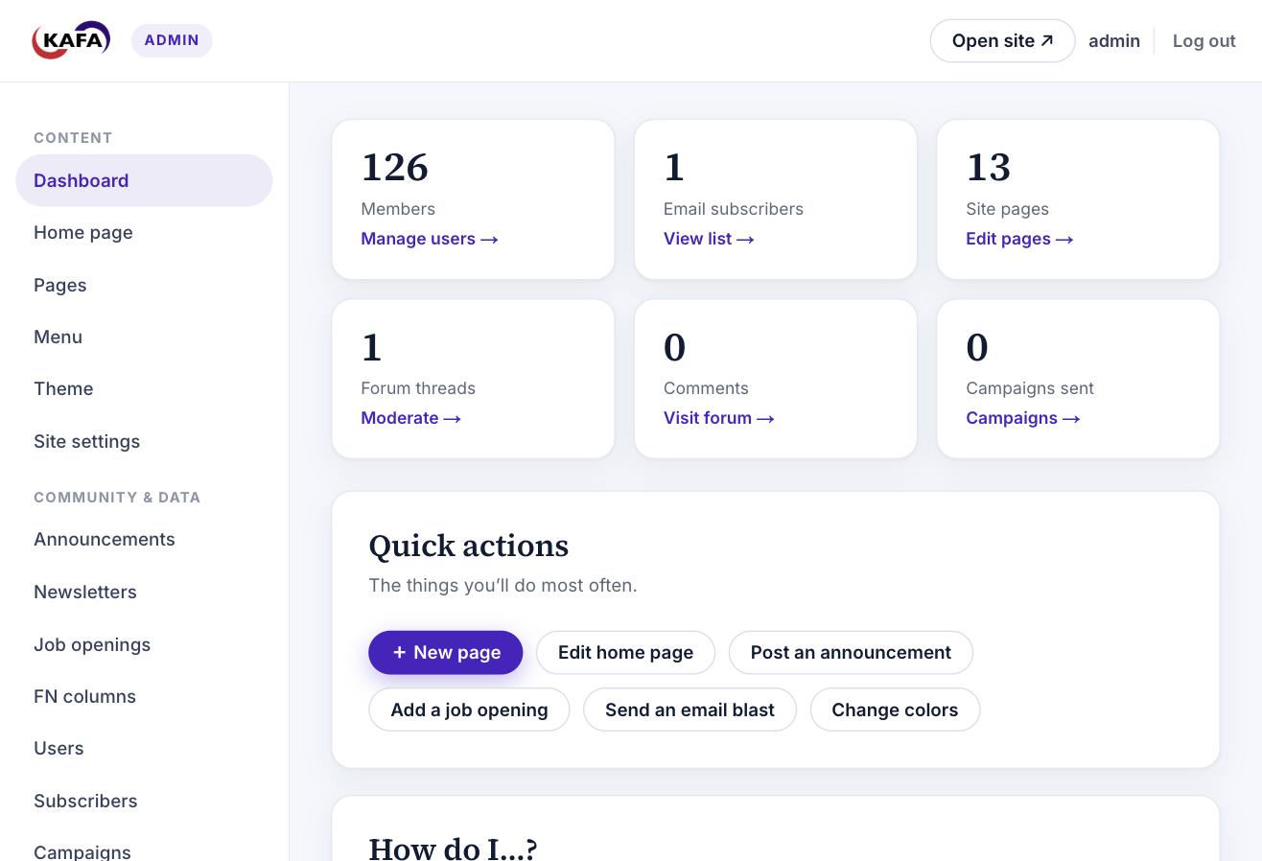Click the ADMIN badge in header

tap(172, 40)
